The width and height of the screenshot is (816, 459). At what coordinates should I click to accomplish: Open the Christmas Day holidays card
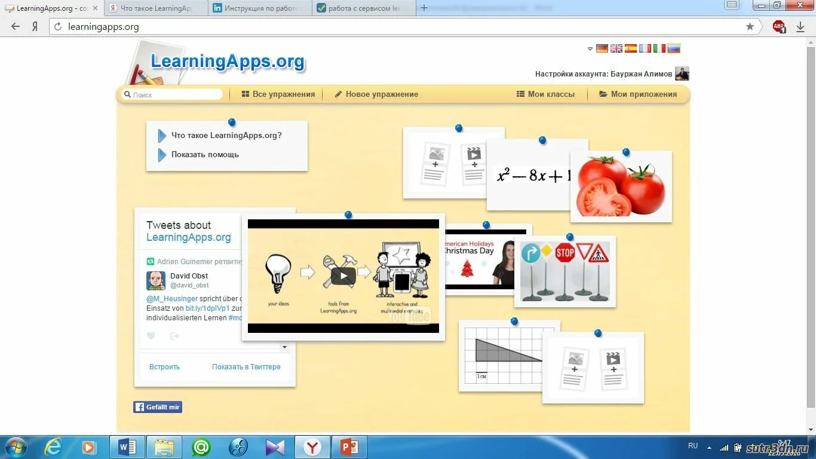tap(480, 259)
